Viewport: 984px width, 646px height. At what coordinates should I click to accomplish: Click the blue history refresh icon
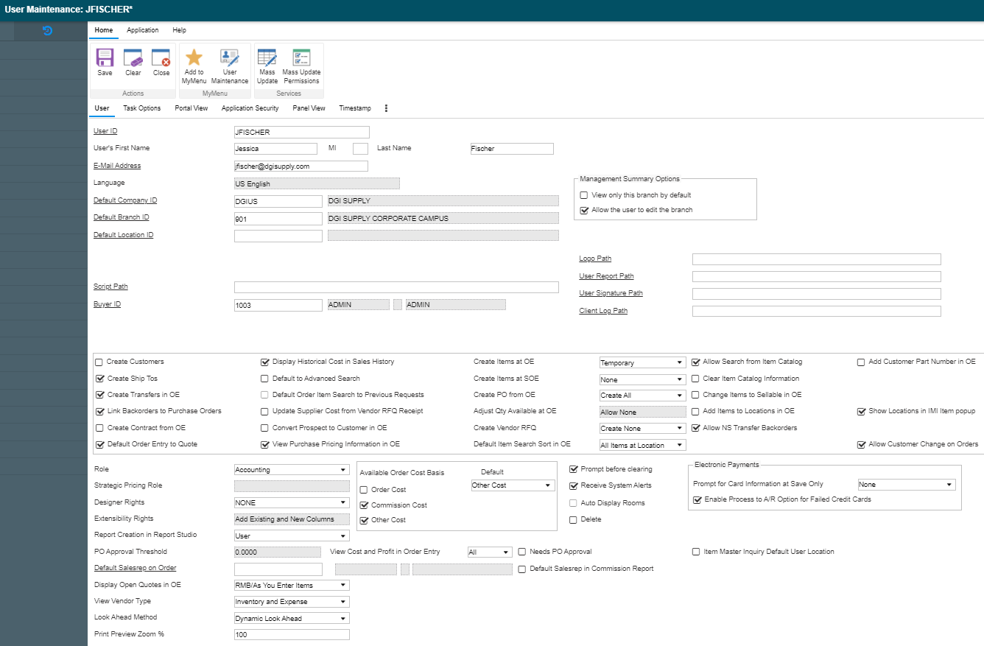click(48, 31)
